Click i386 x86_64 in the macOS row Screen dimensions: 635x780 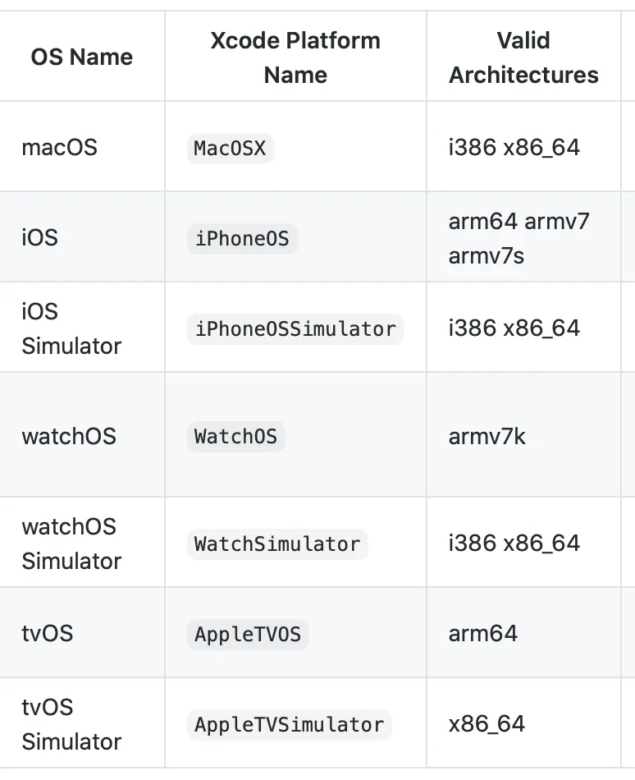click(514, 148)
